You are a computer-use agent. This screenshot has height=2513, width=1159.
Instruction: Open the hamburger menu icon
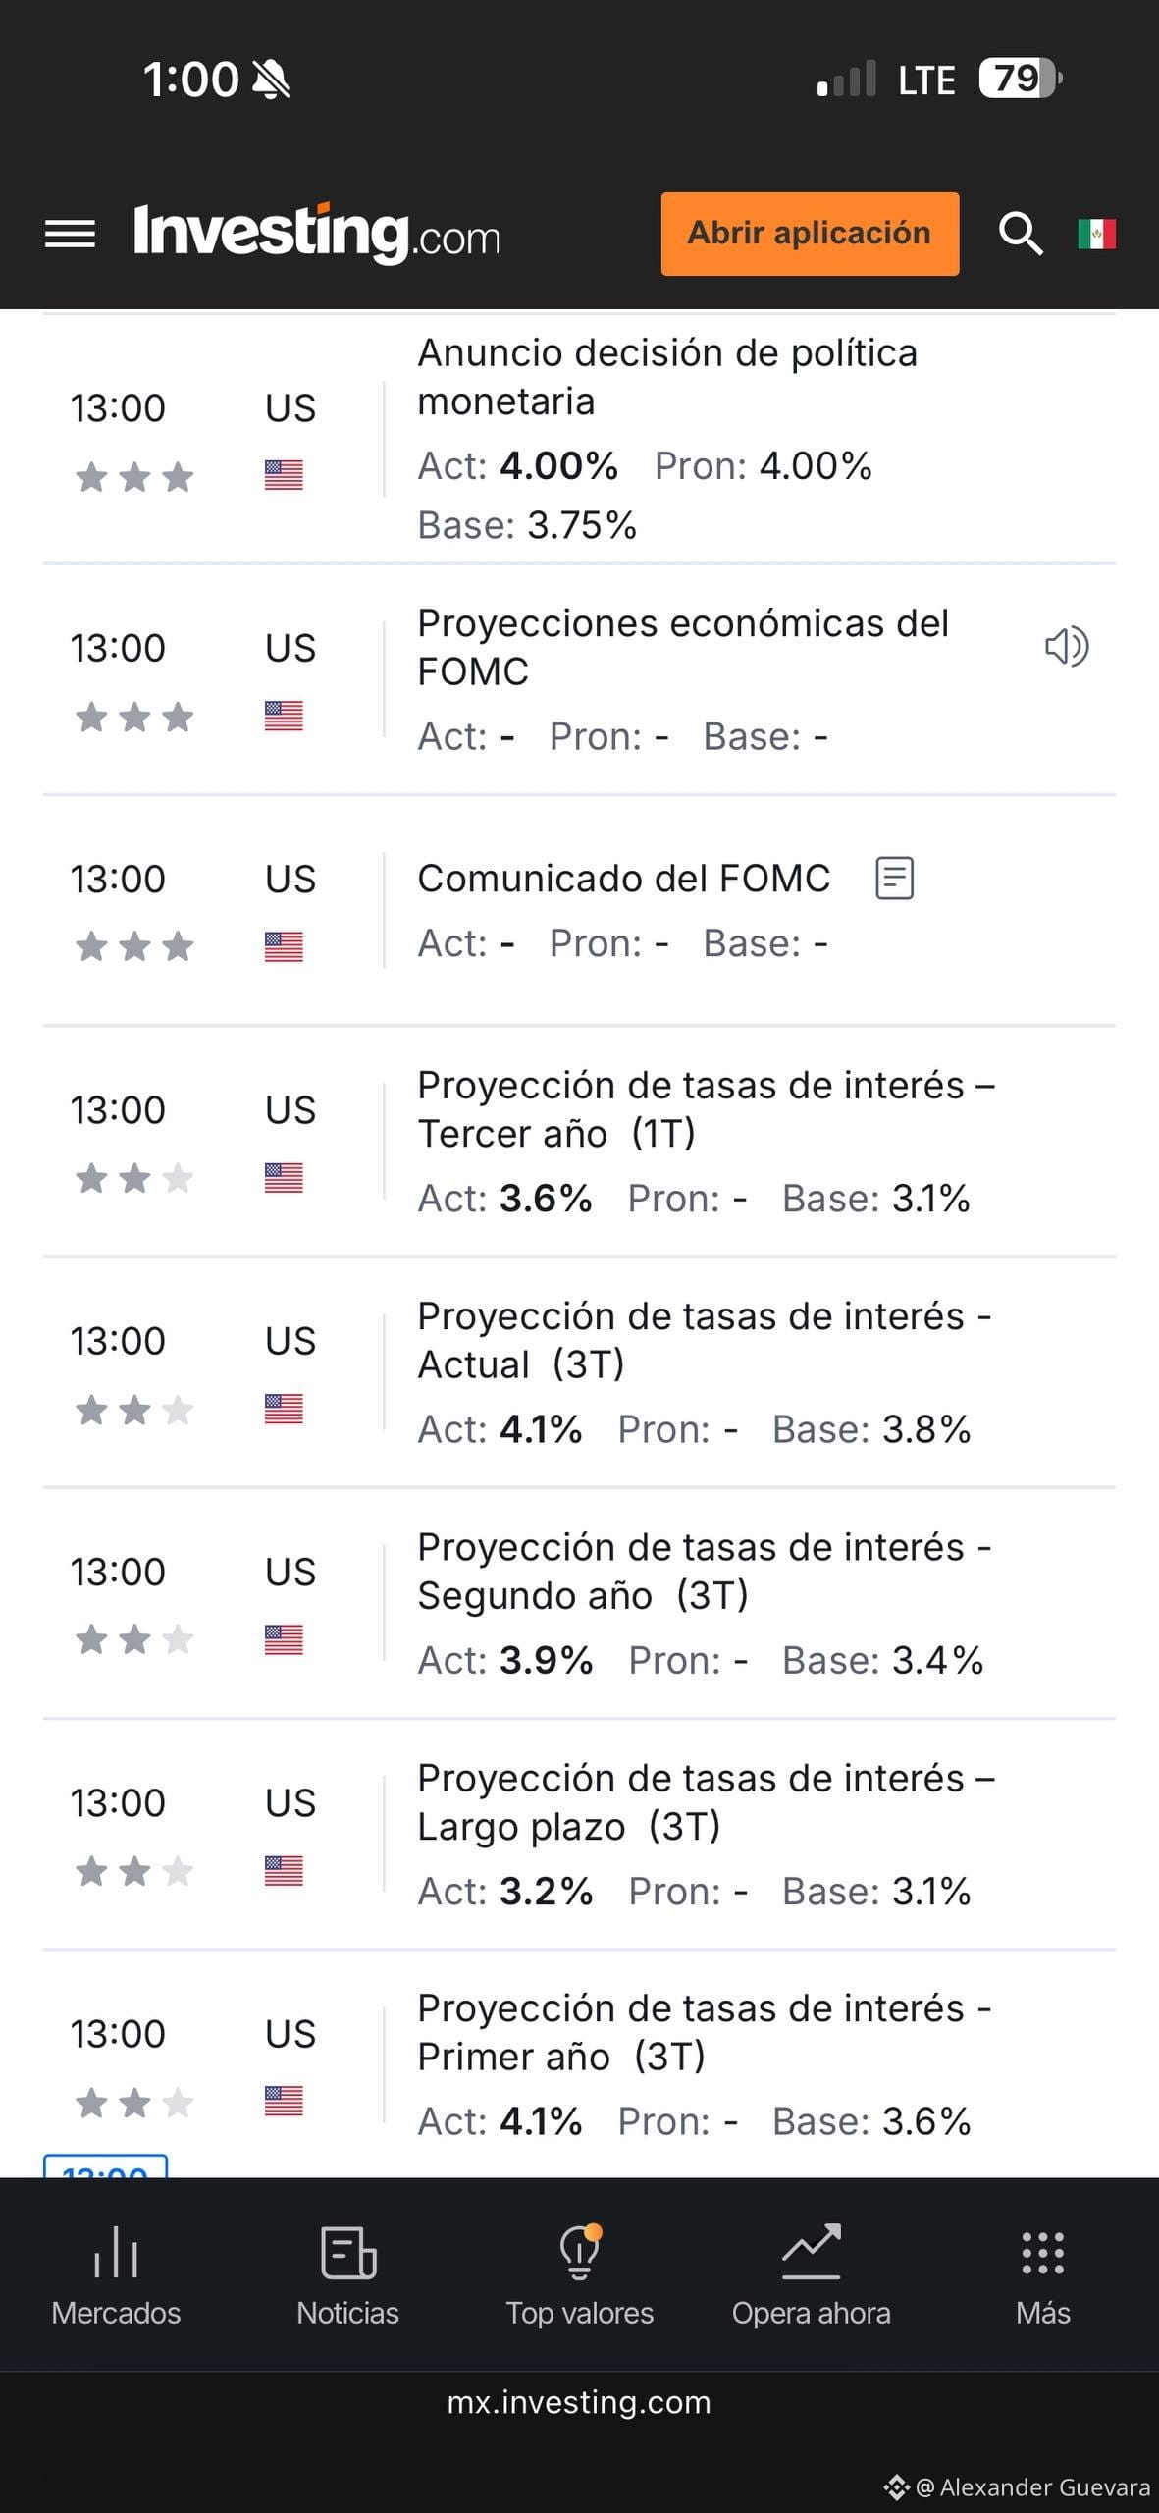pyautogui.click(x=70, y=234)
